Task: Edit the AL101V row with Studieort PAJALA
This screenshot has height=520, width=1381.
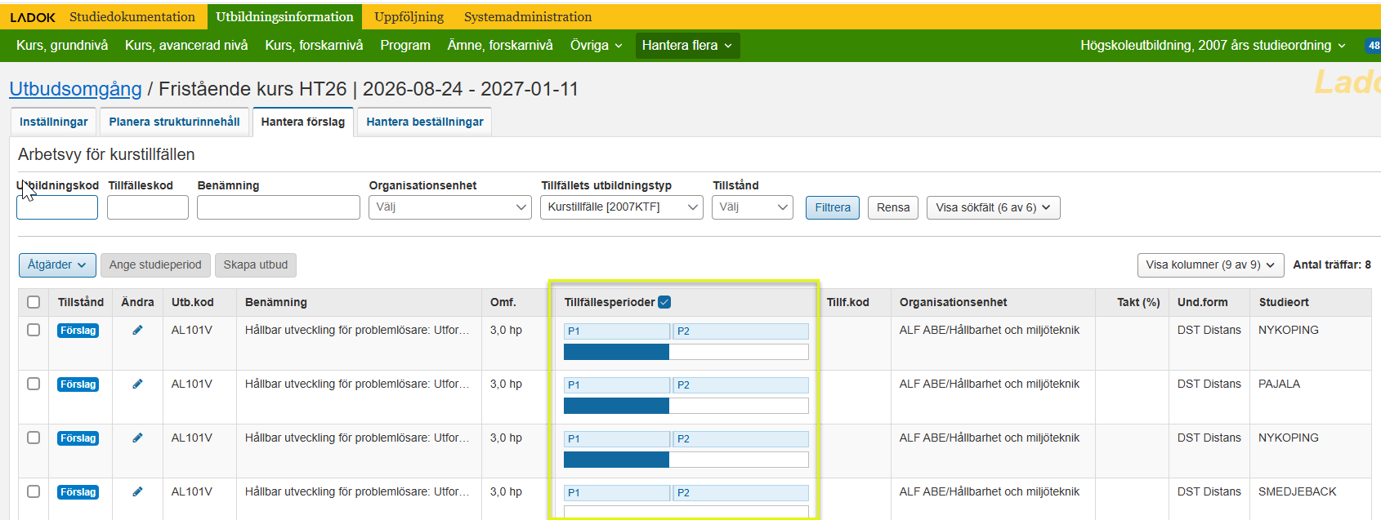Action: [x=137, y=384]
